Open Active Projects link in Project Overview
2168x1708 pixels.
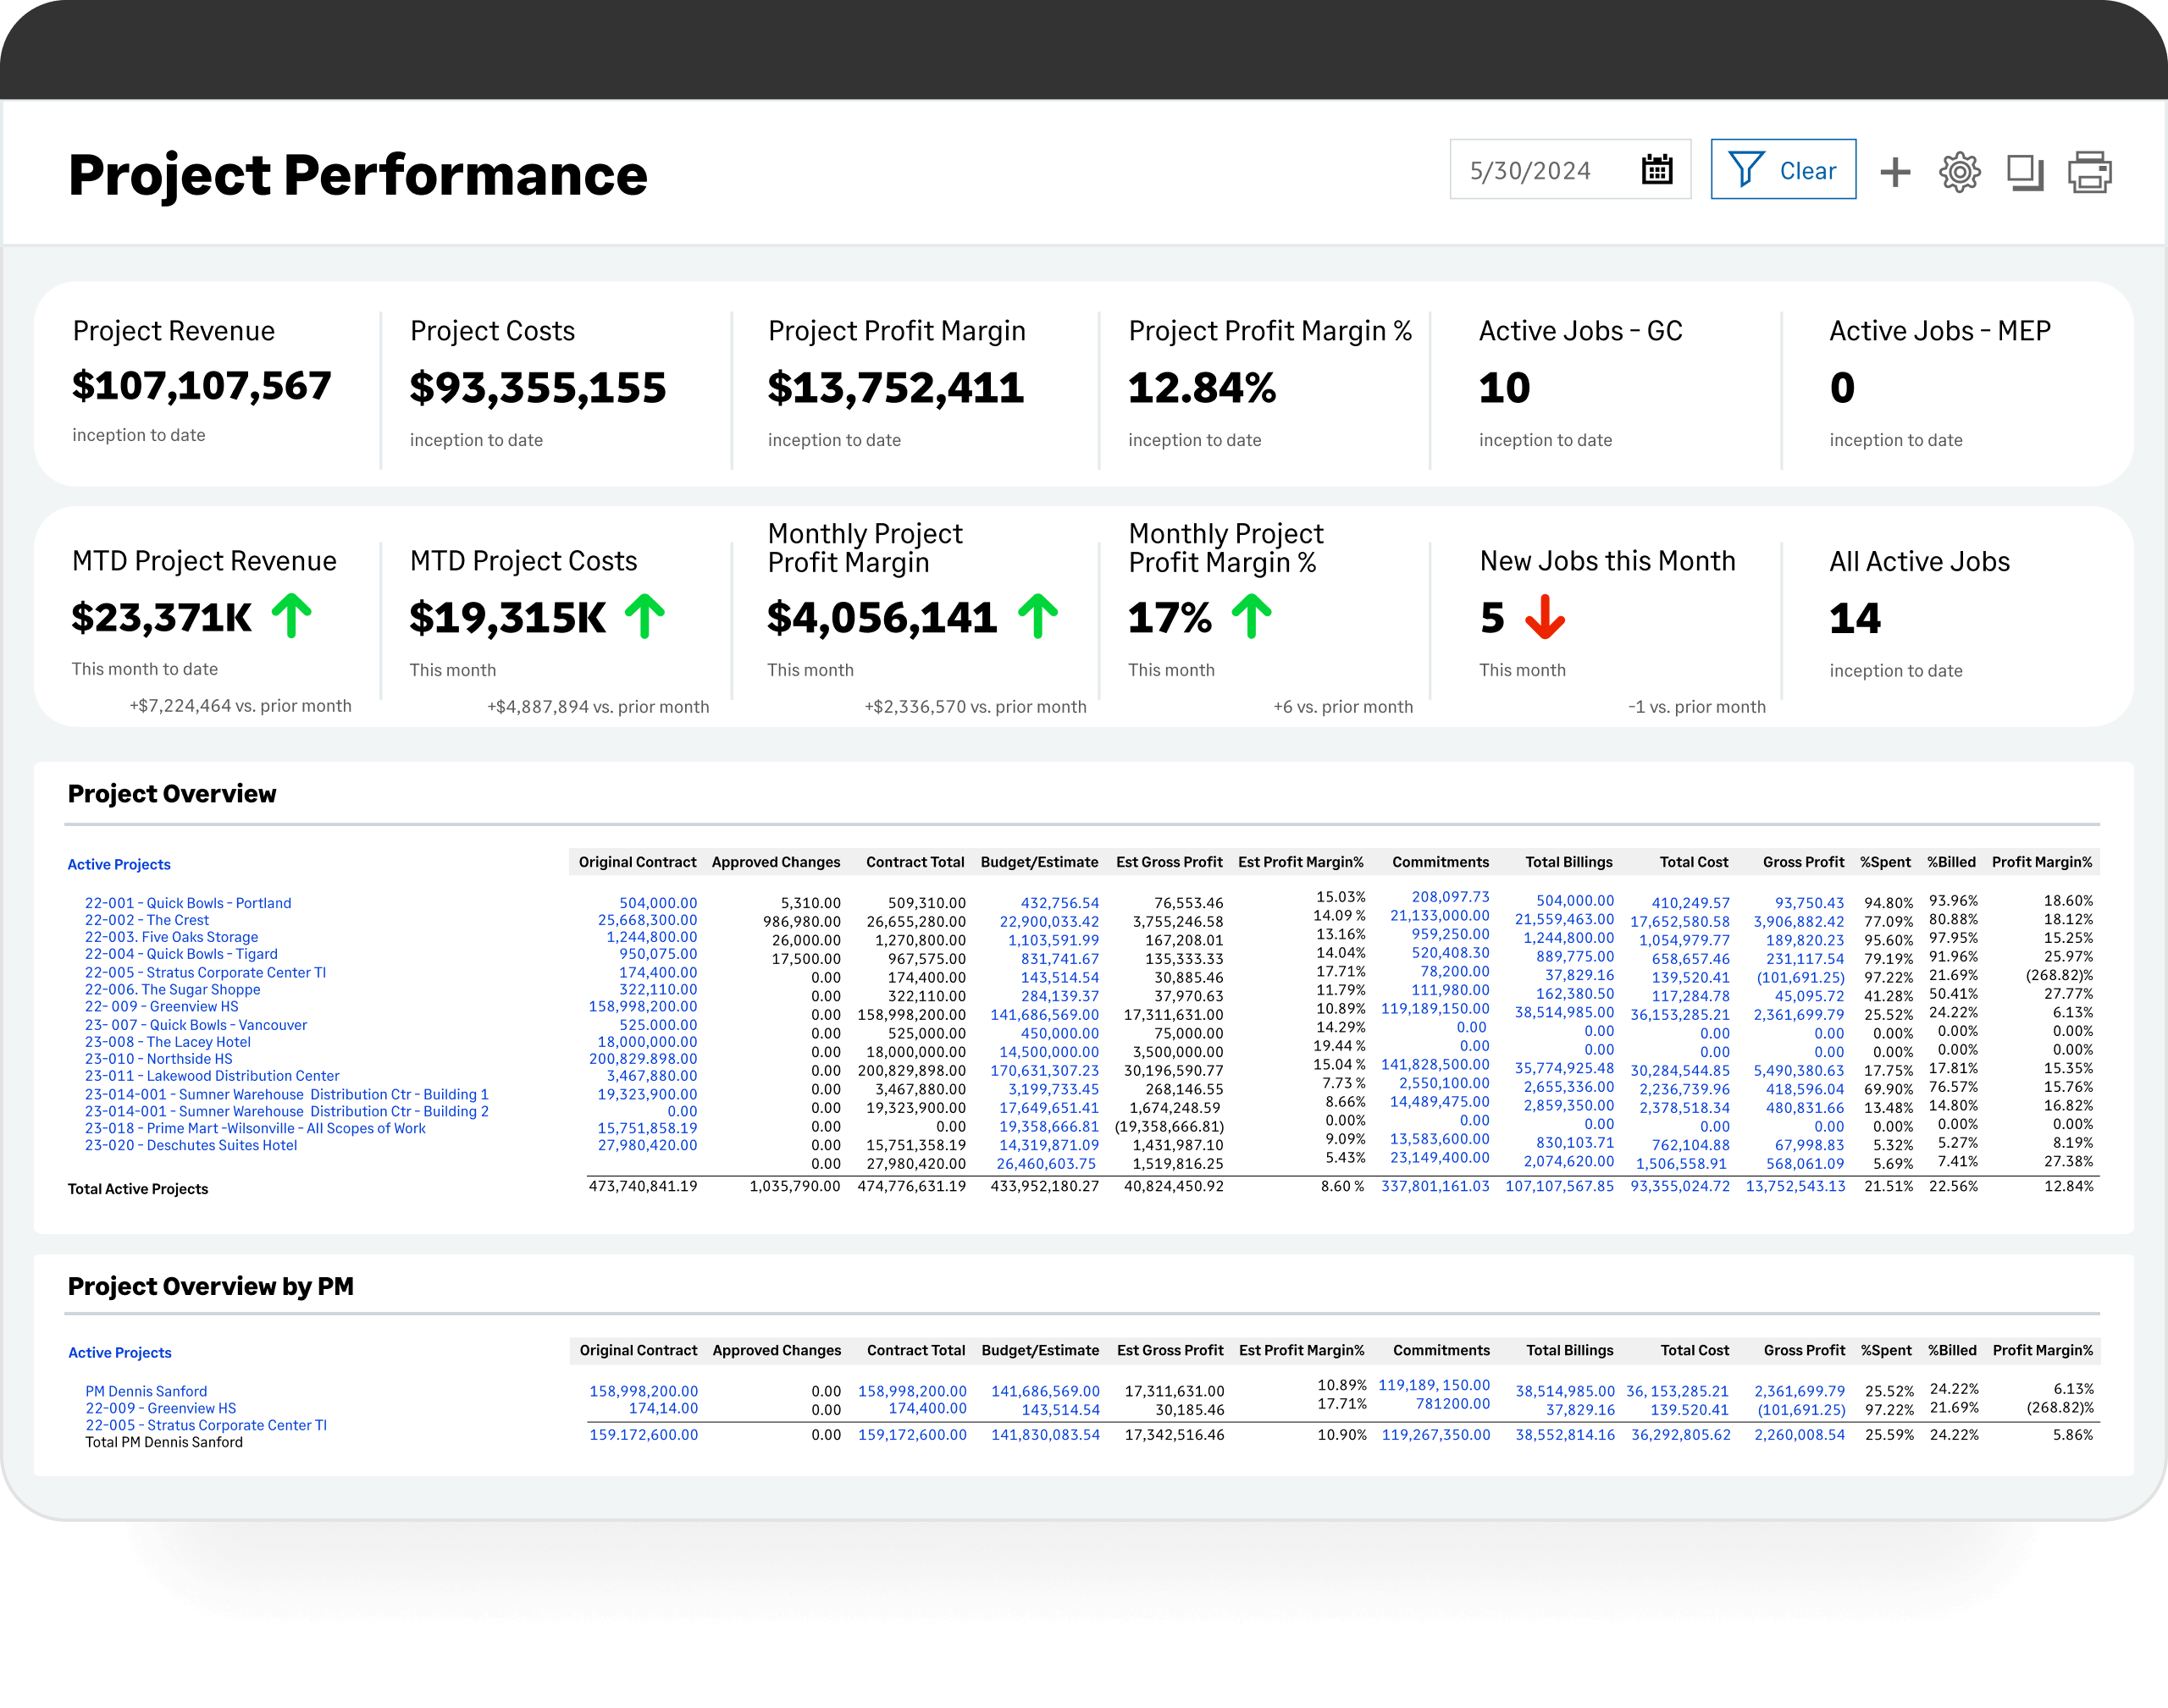[x=119, y=864]
